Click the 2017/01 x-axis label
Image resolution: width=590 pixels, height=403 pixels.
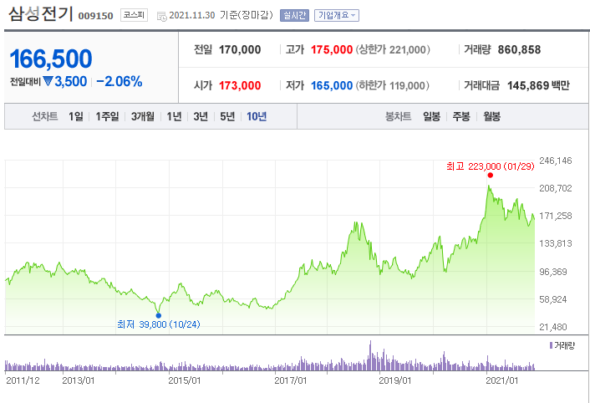point(291,380)
